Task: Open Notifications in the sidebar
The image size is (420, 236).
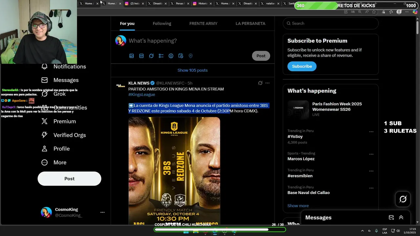Action: click(70, 67)
